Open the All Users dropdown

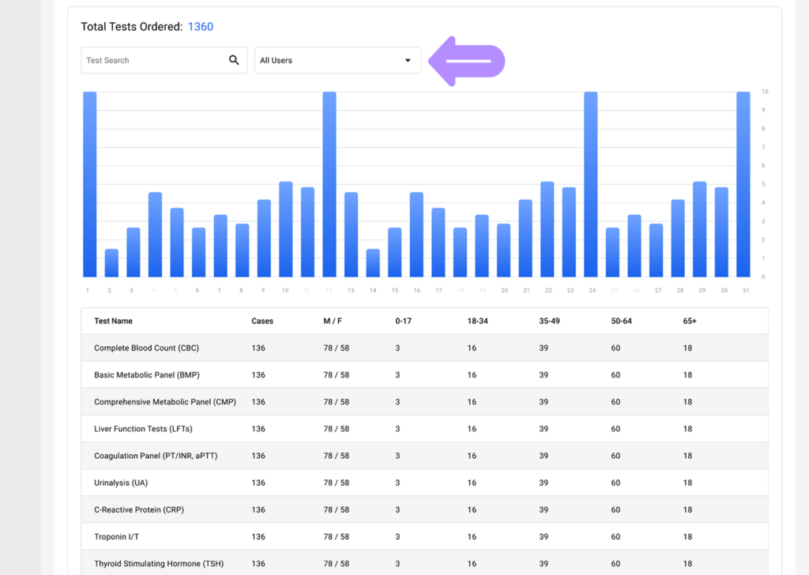click(x=337, y=61)
